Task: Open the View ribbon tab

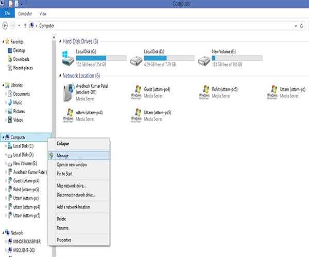Action: [x=43, y=14]
